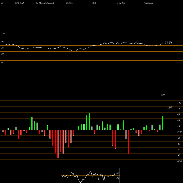This screenshot has width=183, height=183.
Task: Click the 'SI & MR' header text
Action: click(19, 3)
